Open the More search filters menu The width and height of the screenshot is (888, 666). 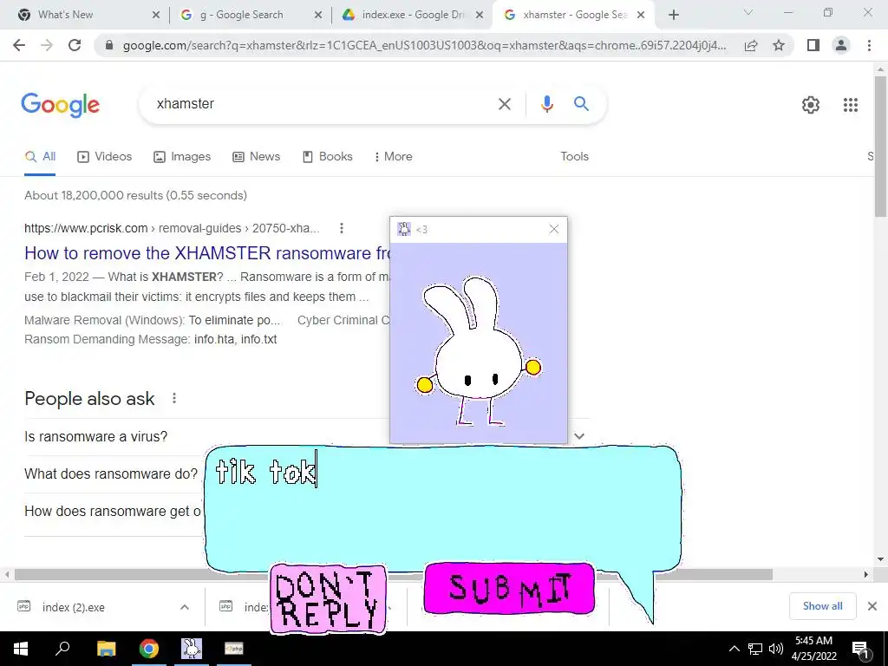[x=393, y=157]
